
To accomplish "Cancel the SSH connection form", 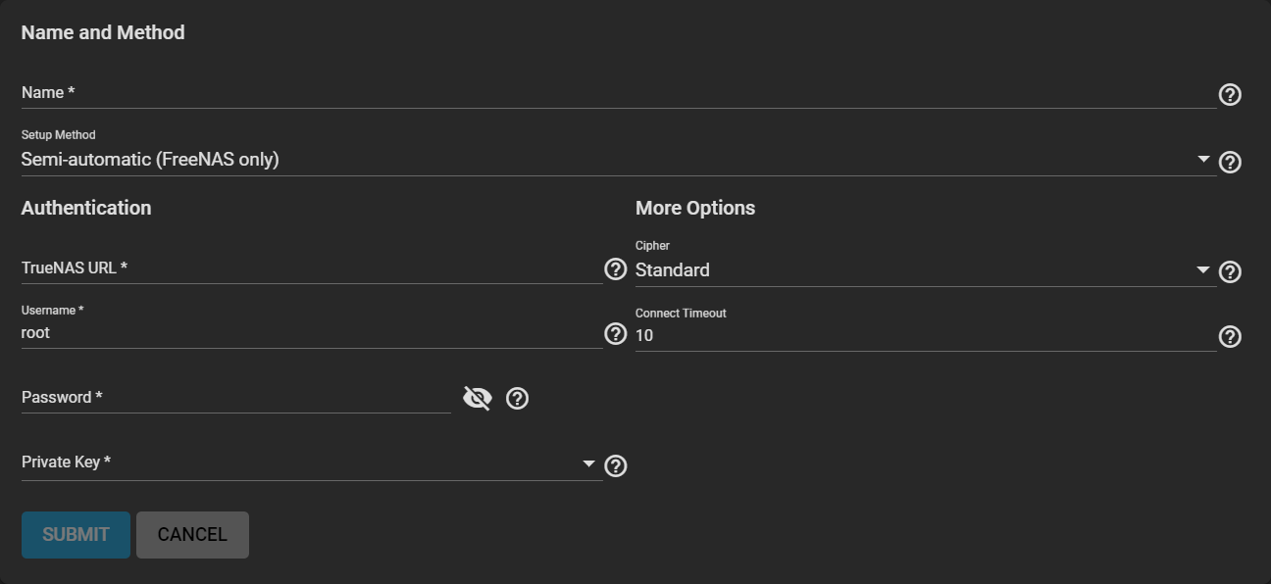I will pyautogui.click(x=192, y=535).
